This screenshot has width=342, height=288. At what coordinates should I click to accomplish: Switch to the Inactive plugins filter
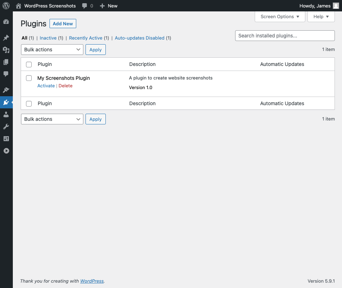tap(48, 38)
